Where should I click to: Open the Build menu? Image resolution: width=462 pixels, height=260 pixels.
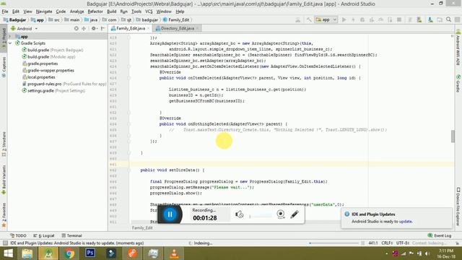(111, 12)
